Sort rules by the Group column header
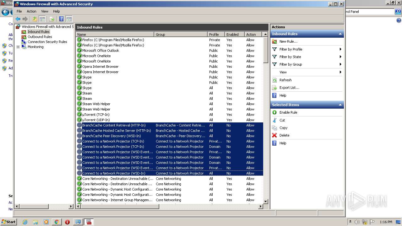This screenshot has height=226, width=402. point(181,35)
